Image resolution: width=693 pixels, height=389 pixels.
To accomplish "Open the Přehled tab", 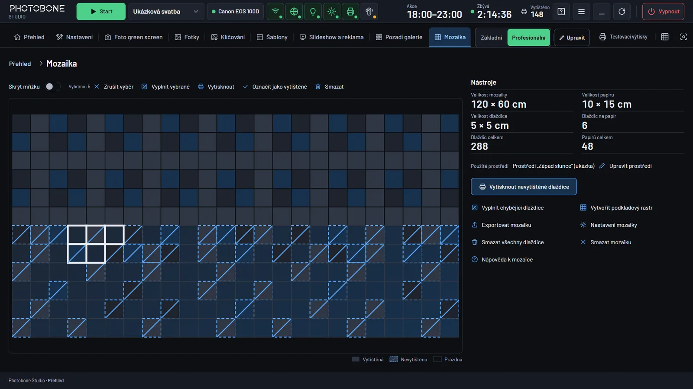I will (x=29, y=37).
